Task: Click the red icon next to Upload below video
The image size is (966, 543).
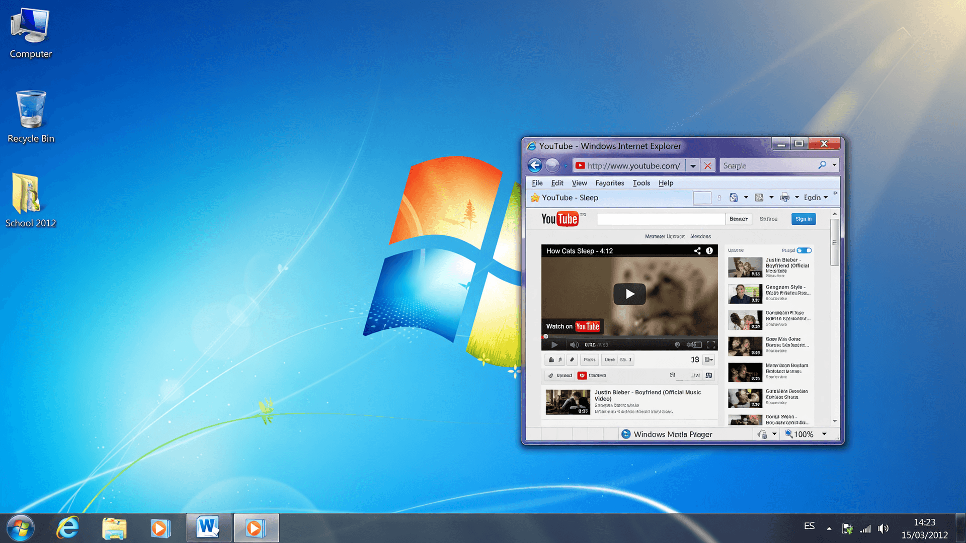Action: [x=582, y=376]
